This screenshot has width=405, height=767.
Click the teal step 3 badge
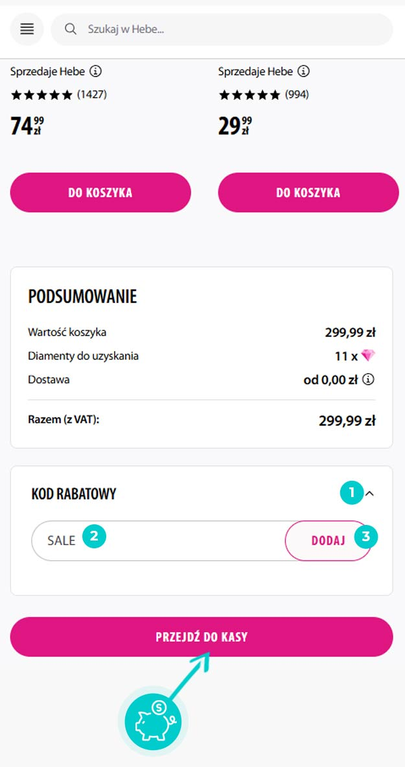366,537
